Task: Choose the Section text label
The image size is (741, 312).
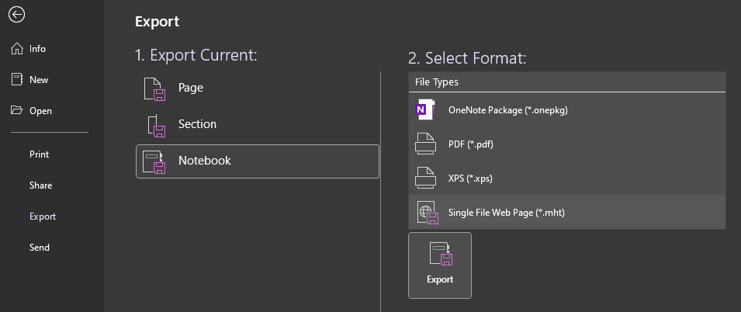Action: (x=198, y=124)
